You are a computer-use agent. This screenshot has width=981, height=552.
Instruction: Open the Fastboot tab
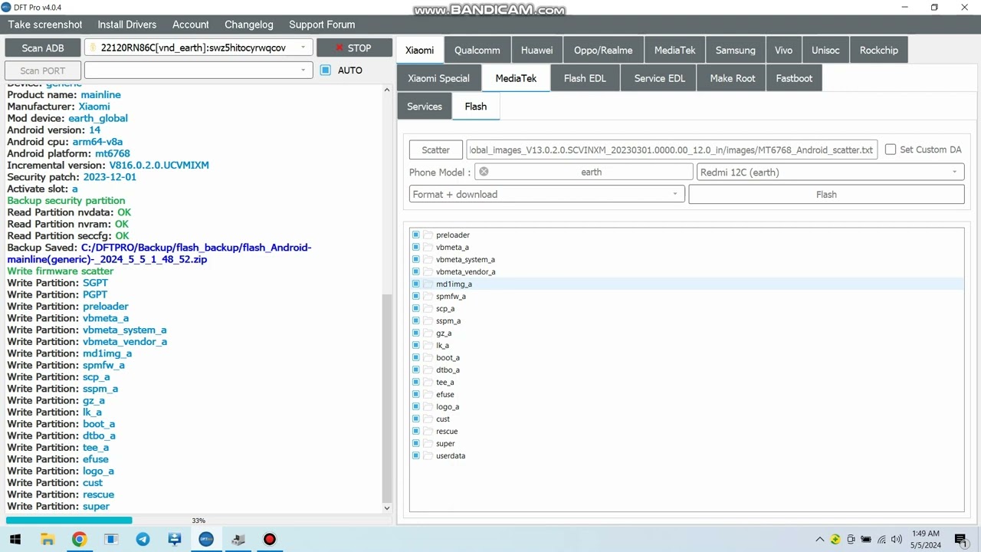click(x=794, y=78)
